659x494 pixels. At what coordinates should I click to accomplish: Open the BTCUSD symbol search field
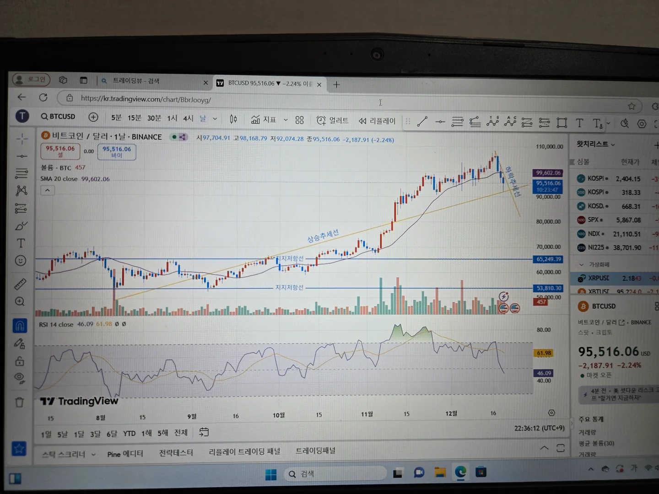pyautogui.click(x=58, y=117)
